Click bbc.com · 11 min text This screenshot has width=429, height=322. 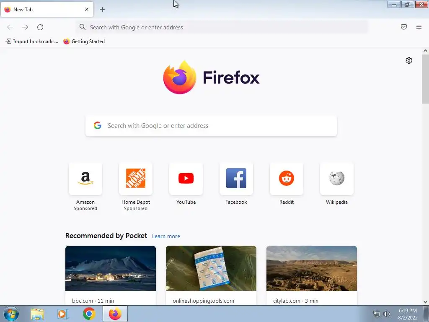coord(93,301)
